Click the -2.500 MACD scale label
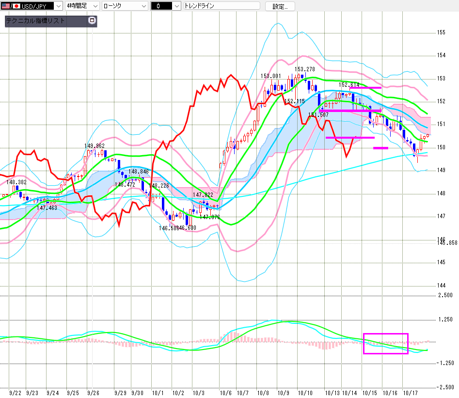 click(x=445, y=387)
